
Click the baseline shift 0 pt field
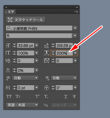click(26, 87)
